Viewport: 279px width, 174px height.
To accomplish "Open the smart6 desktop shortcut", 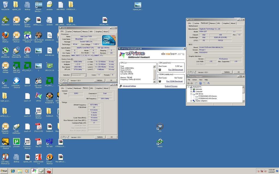I will click(x=160, y=143).
